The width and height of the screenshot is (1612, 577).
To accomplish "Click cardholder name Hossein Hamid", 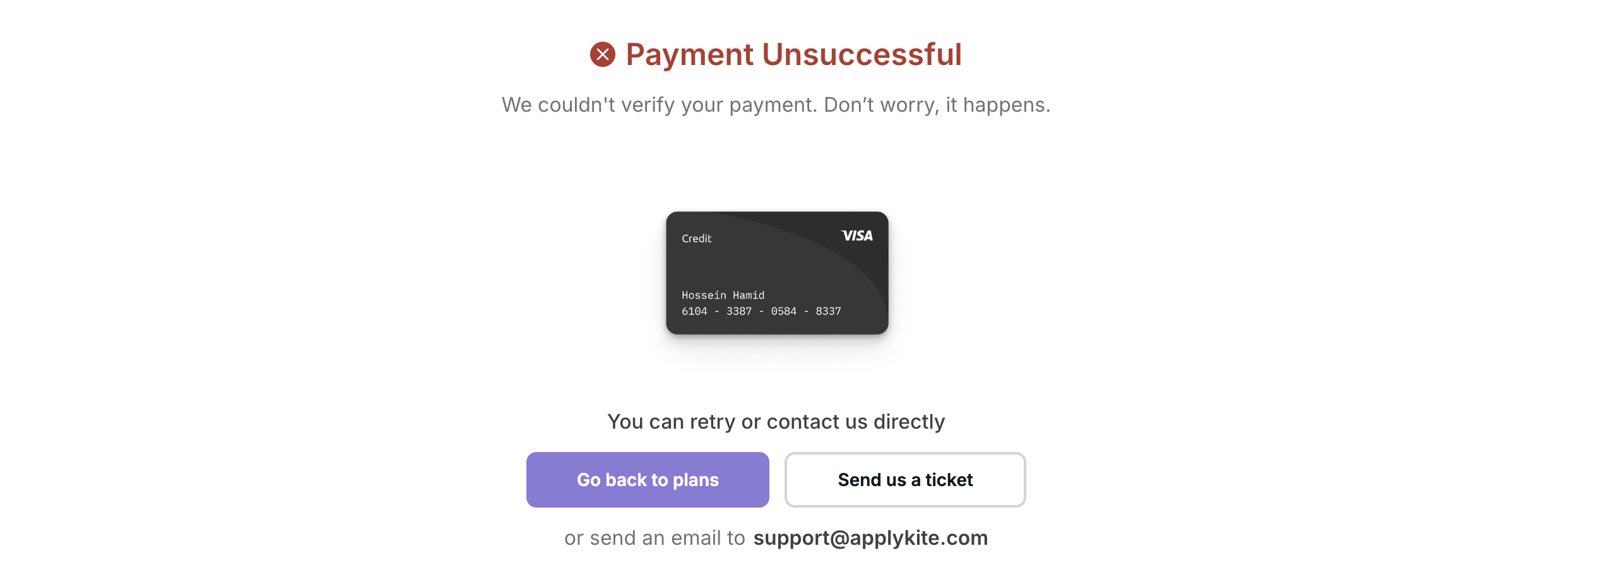I will pyautogui.click(x=723, y=295).
